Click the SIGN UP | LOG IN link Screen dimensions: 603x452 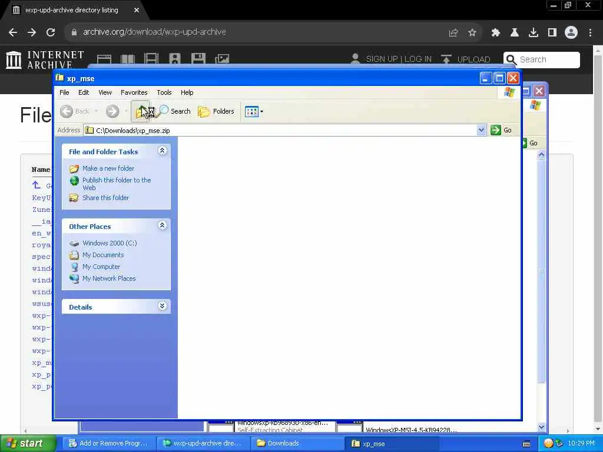point(399,59)
